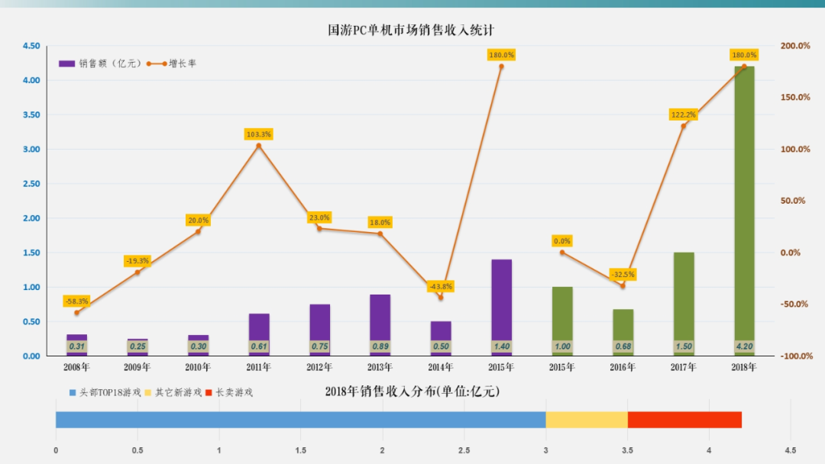Click the orange line point at the 122.2% value
Screen dimensions: 825x464
point(684,126)
